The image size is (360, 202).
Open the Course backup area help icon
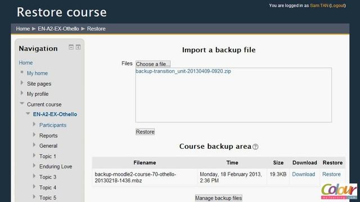coord(255,147)
